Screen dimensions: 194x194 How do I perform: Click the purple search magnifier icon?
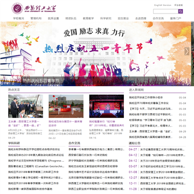point(181,11)
